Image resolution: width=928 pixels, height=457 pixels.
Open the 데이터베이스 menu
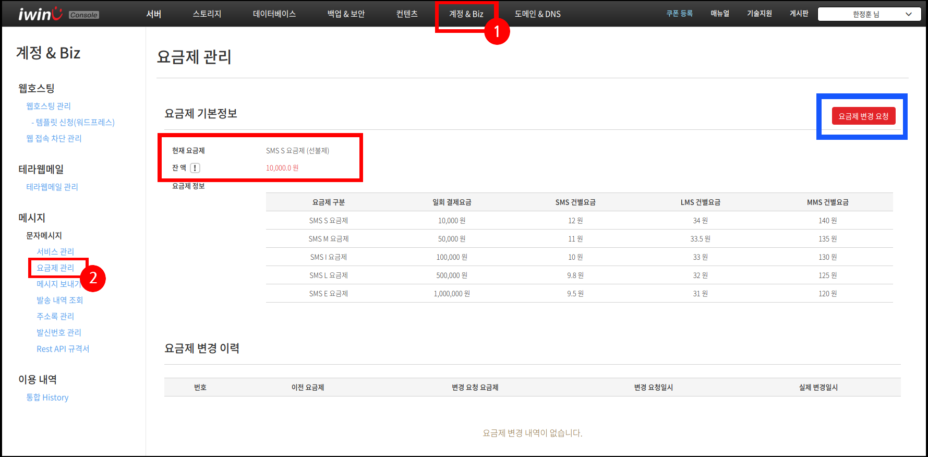click(x=274, y=14)
